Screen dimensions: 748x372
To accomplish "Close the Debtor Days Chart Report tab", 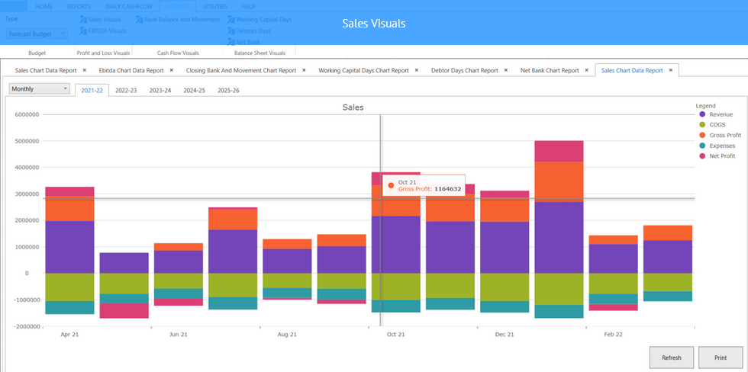I will click(x=506, y=70).
